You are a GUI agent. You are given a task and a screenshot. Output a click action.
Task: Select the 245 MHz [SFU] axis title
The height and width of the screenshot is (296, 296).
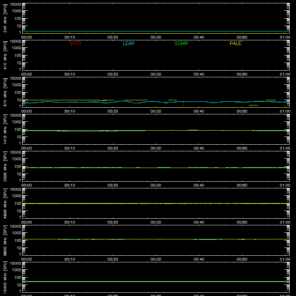[5, 19]
